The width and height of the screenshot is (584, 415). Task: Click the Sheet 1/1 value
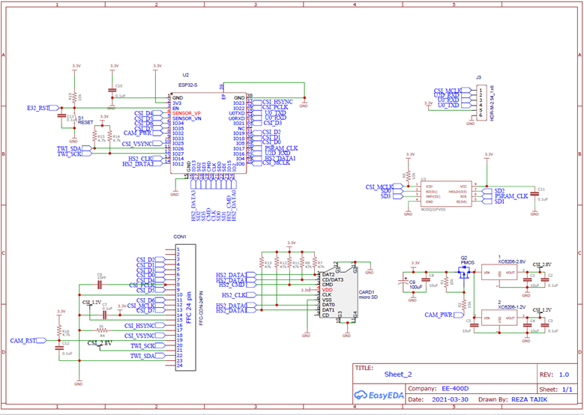pyautogui.click(x=567, y=390)
